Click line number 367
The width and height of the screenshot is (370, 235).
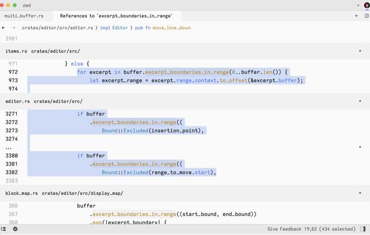click(13, 214)
